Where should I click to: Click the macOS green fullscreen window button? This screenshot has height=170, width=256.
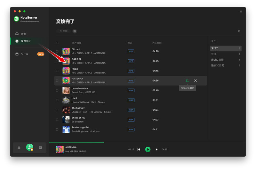coord(24,11)
